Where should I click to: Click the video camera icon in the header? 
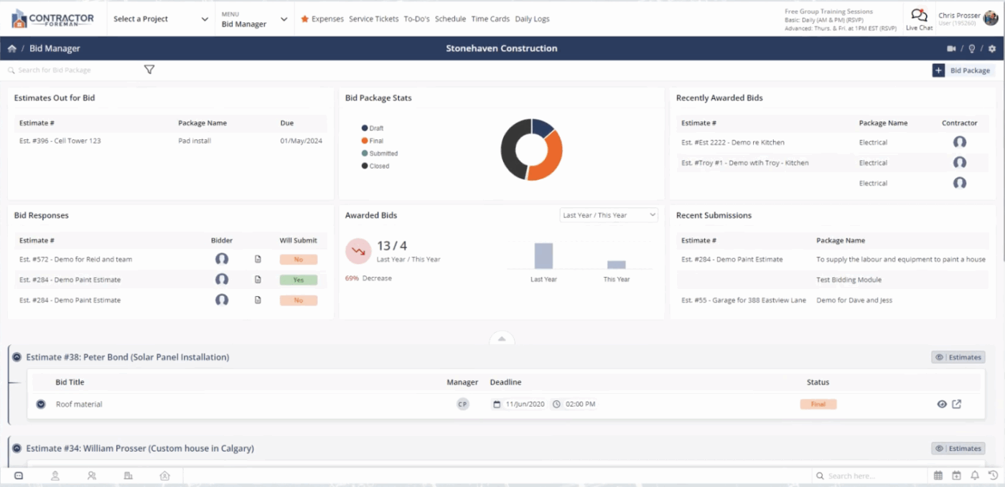(951, 48)
